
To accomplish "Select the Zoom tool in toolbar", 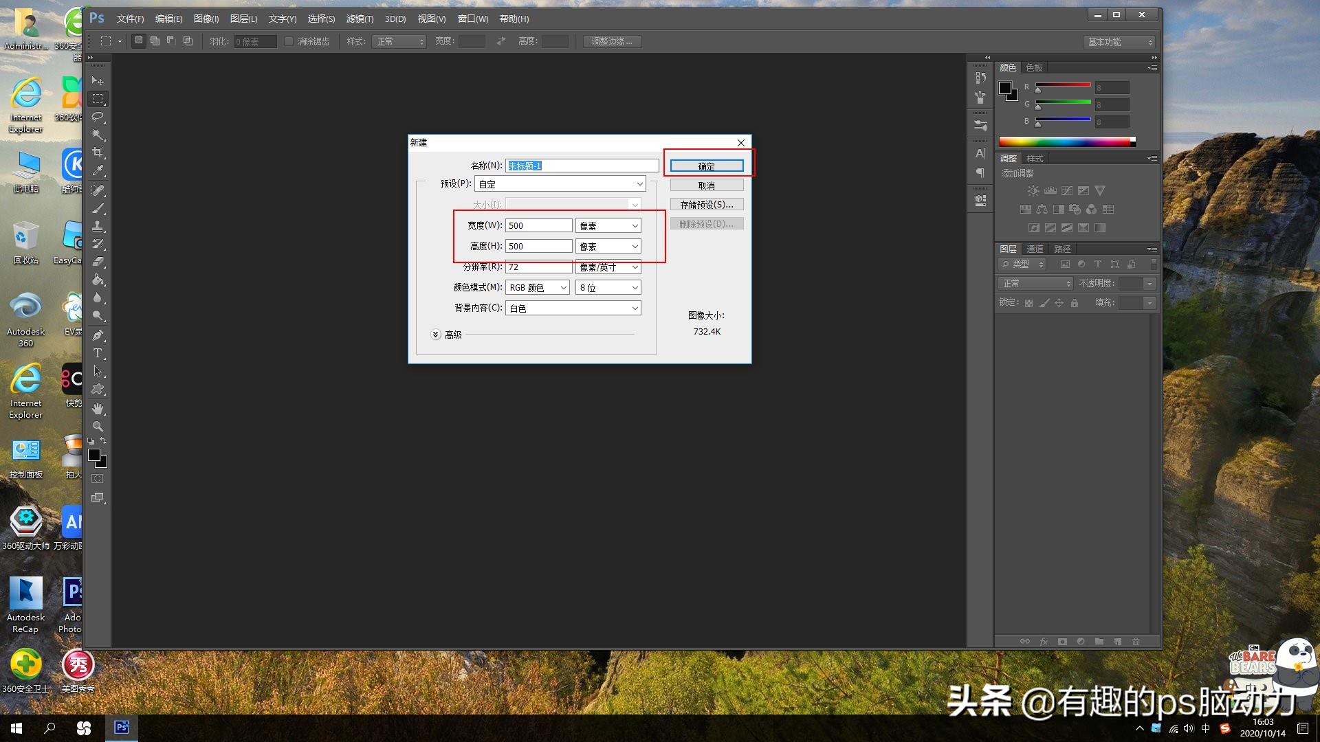I will click(x=98, y=427).
